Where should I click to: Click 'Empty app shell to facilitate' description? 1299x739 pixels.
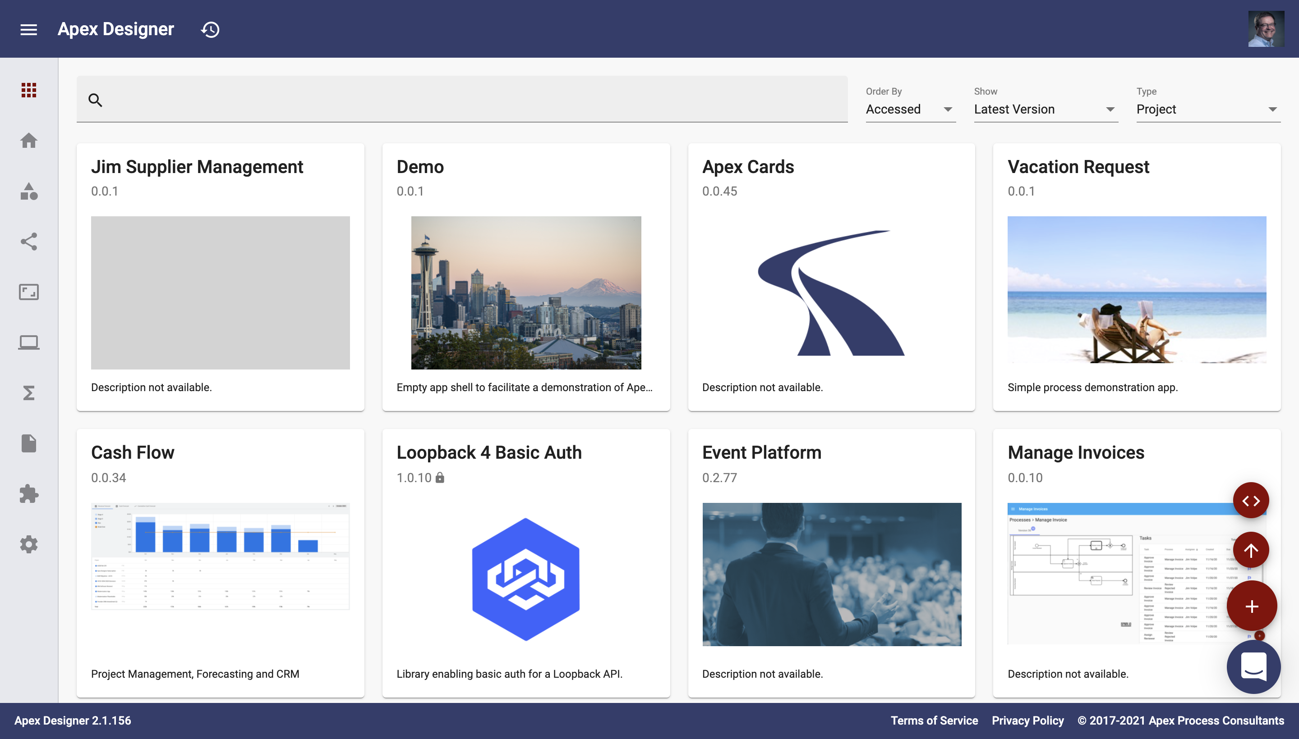524,387
